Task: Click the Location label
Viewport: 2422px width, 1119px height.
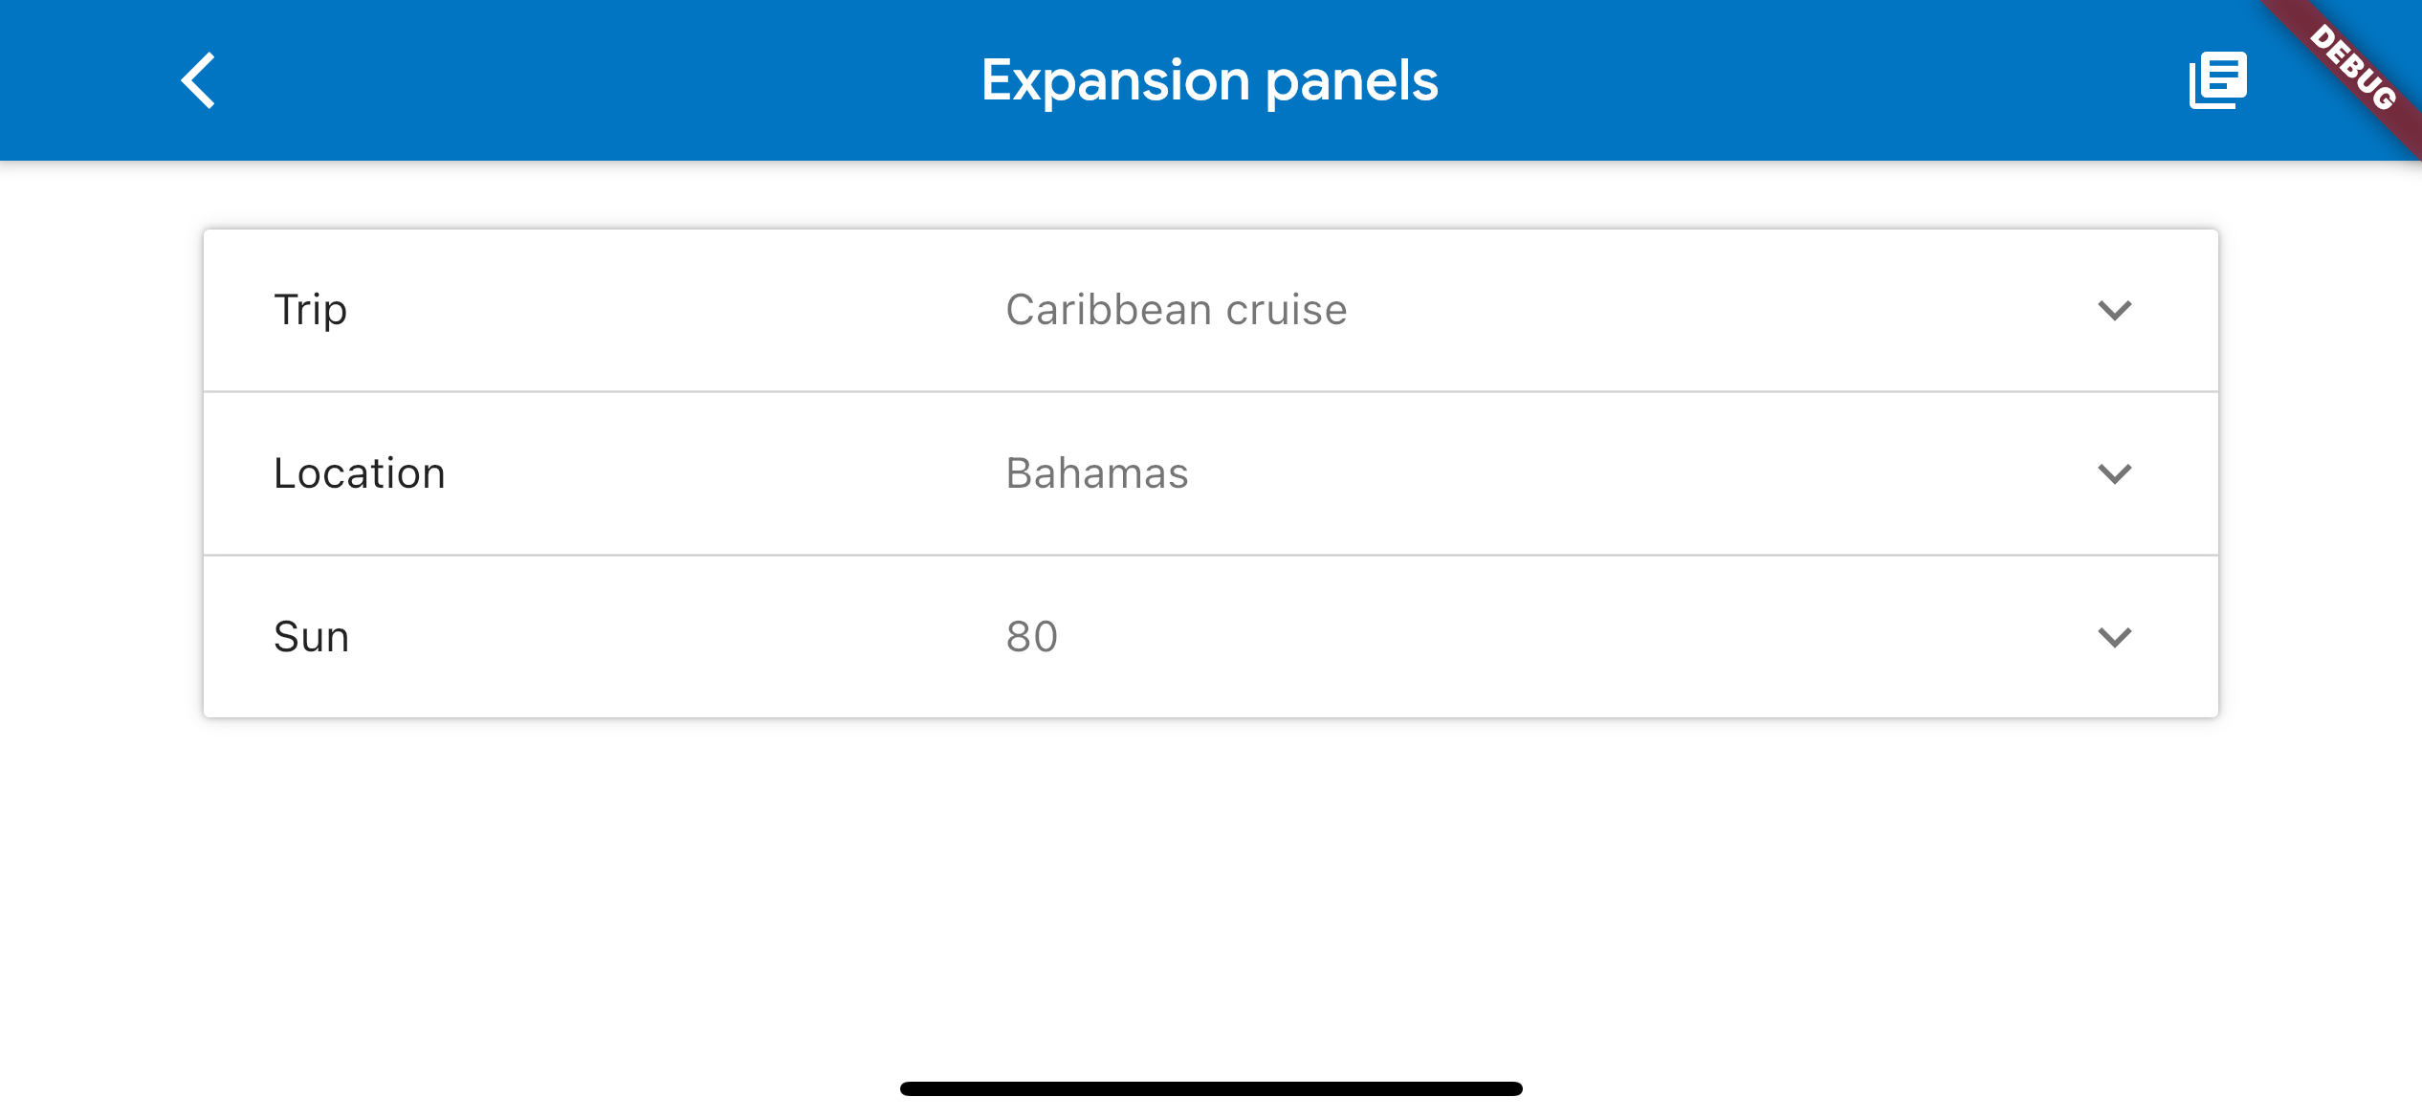Action: (359, 472)
